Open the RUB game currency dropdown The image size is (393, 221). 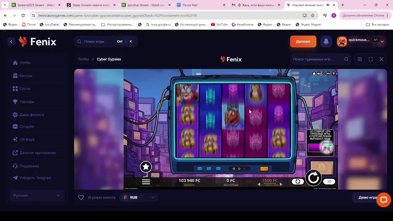(138, 197)
